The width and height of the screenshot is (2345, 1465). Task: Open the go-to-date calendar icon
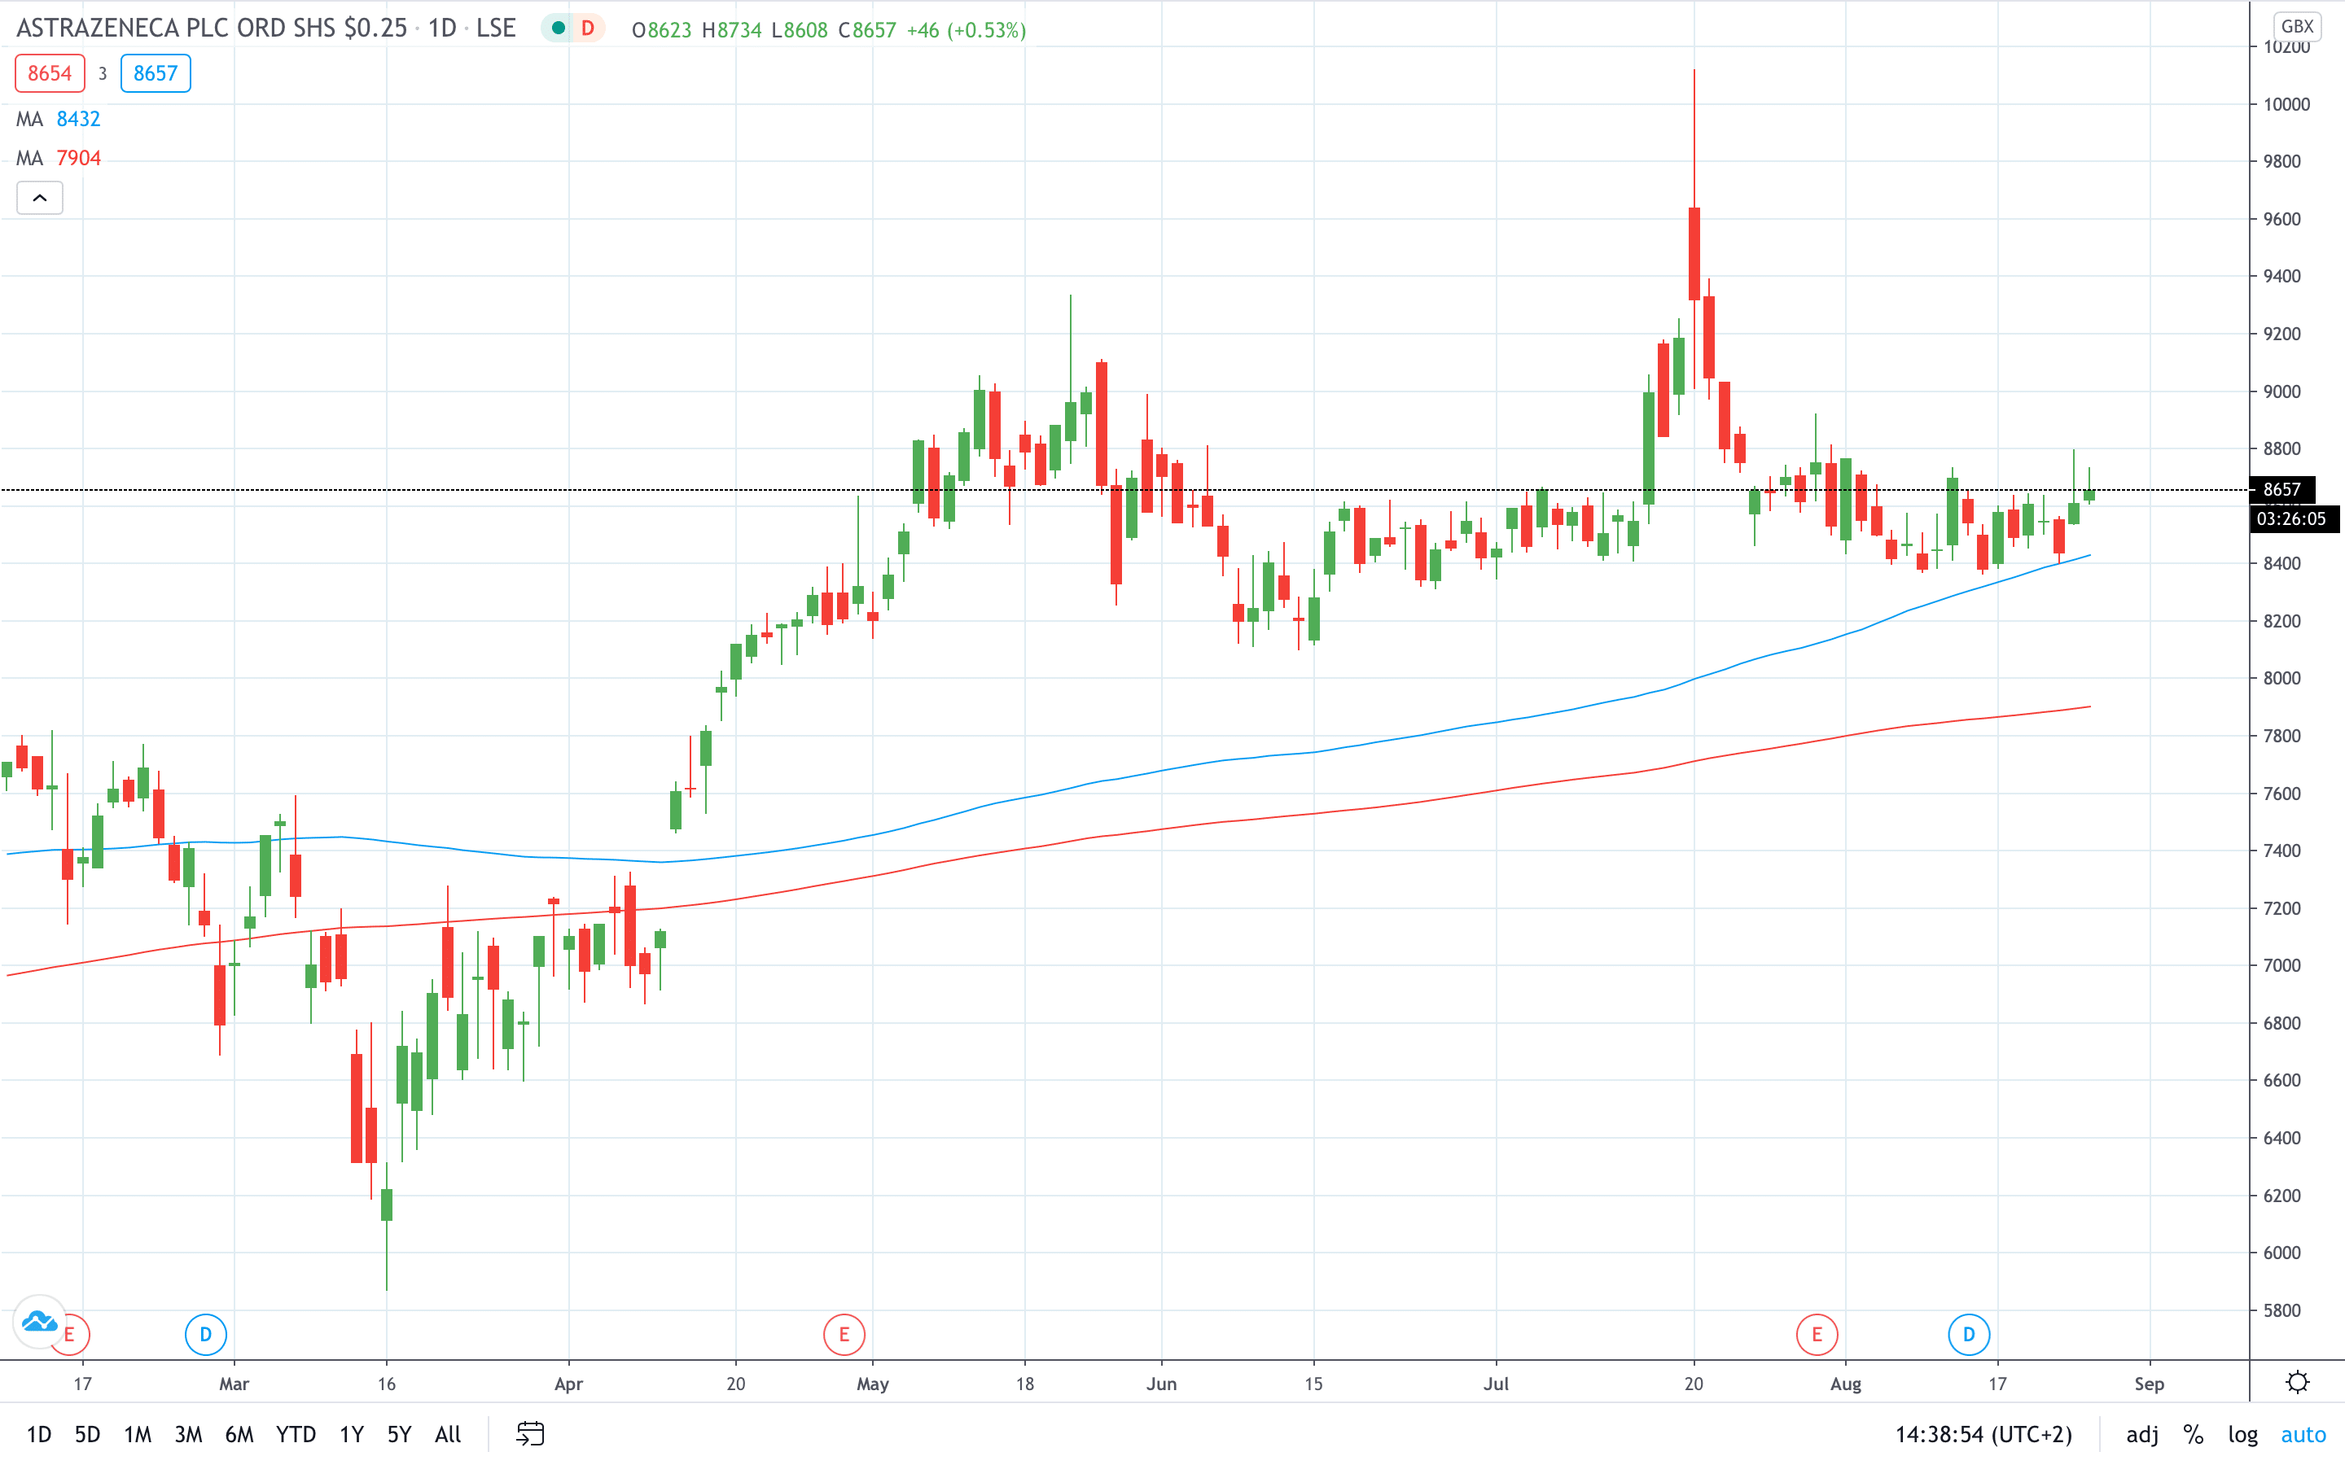530,1434
